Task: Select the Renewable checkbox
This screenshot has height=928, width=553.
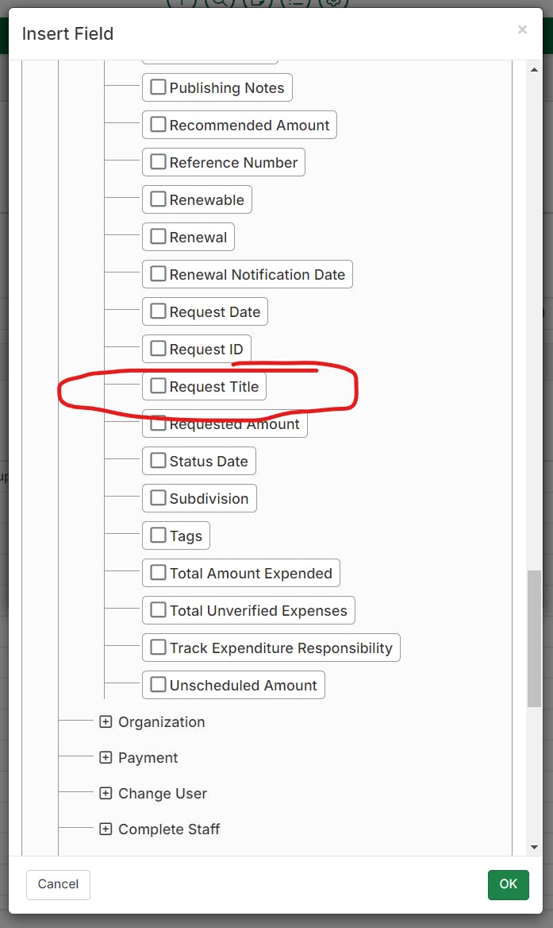Action: point(159,199)
